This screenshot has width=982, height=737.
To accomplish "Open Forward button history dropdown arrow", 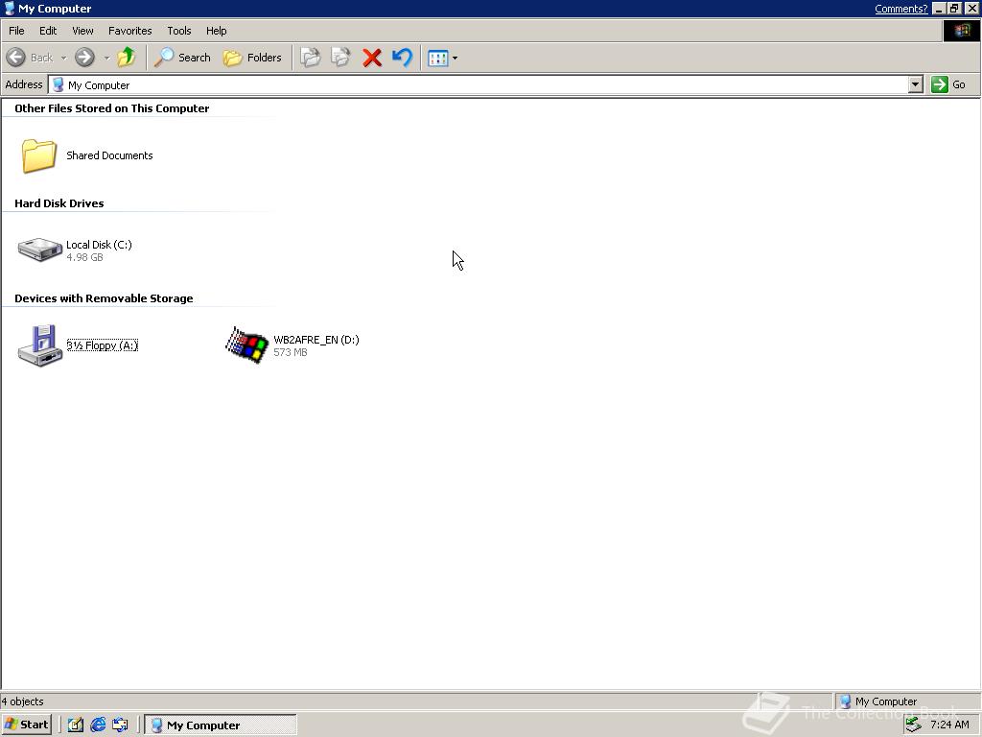I will [106, 59].
